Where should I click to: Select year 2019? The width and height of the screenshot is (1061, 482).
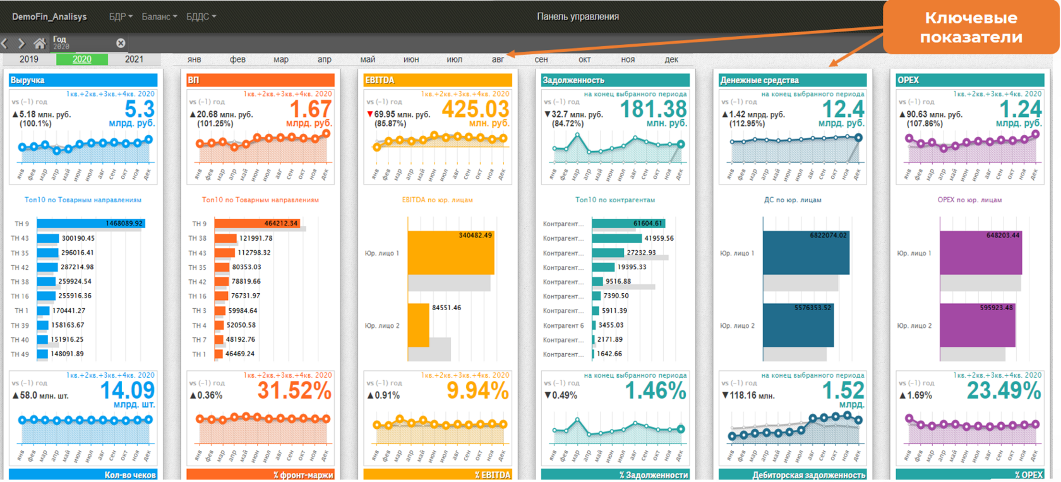[x=29, y=59]
